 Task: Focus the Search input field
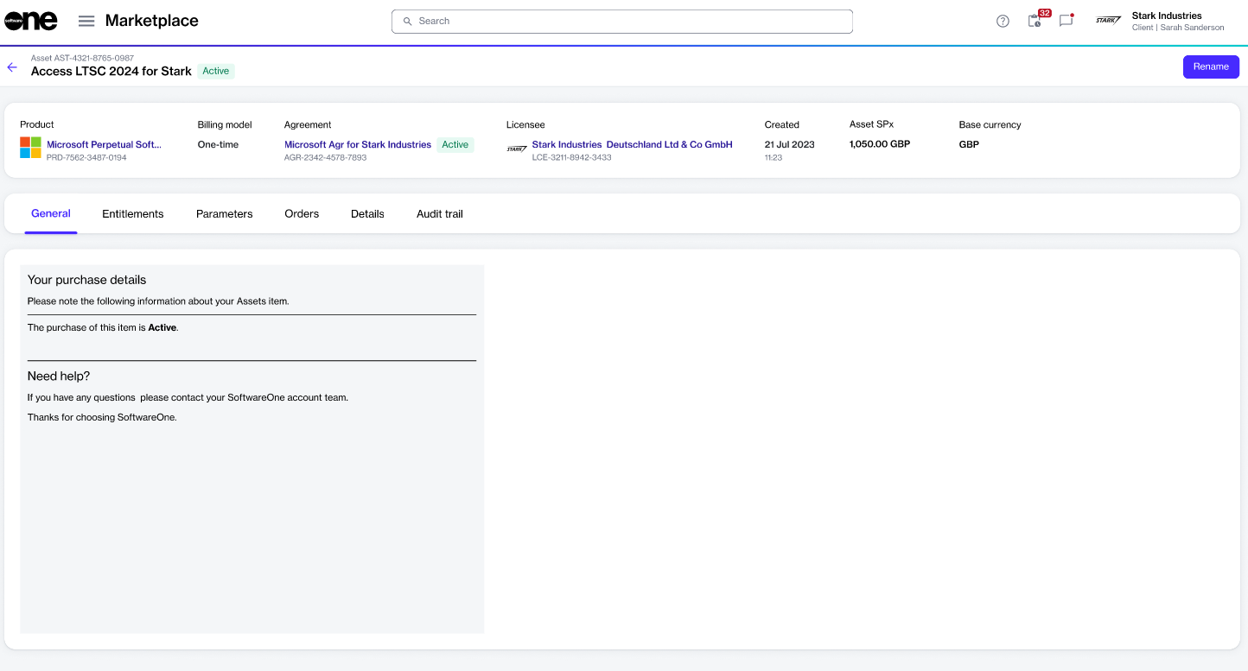coord(622,22)
